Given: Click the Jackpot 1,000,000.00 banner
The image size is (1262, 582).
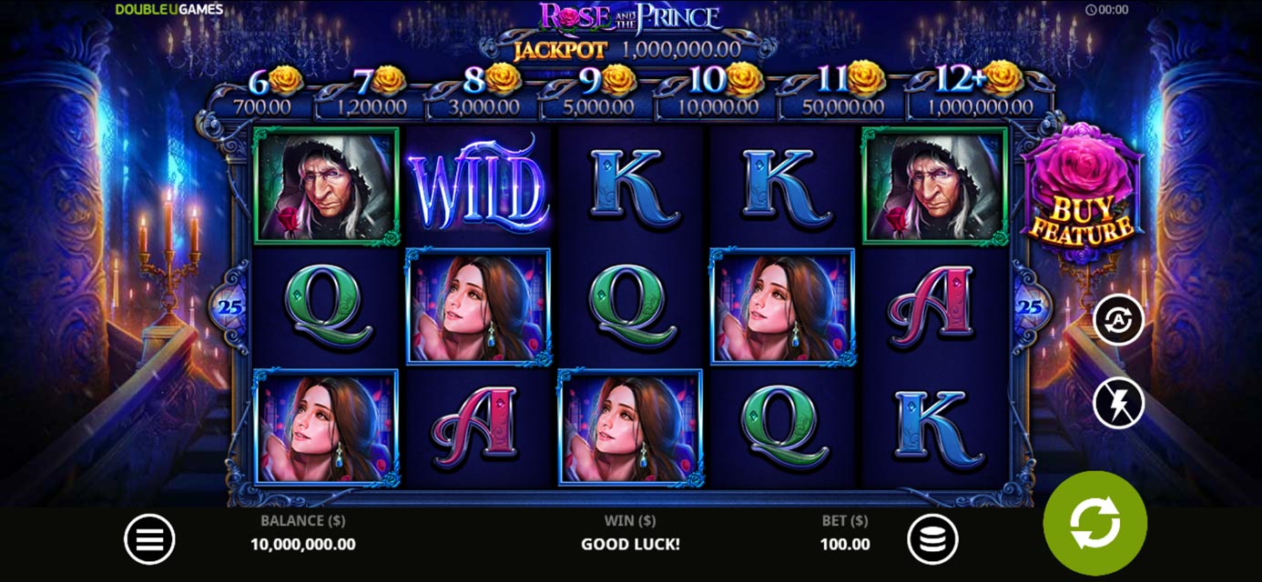Looking at the screenshot, I should click(627, 48).
